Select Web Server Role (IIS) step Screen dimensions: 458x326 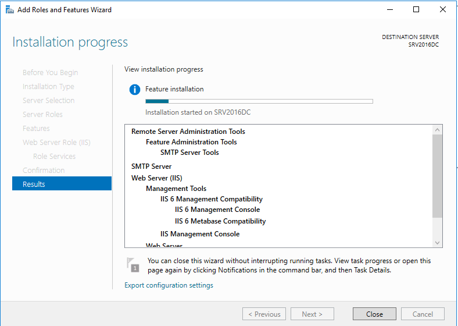coord(56,142)
